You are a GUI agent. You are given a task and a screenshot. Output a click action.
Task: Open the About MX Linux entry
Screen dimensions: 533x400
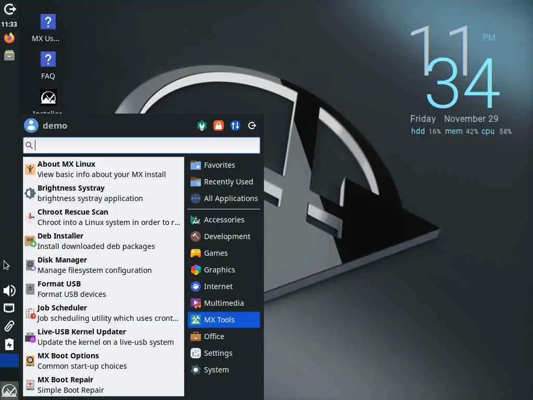coord(104,169)
